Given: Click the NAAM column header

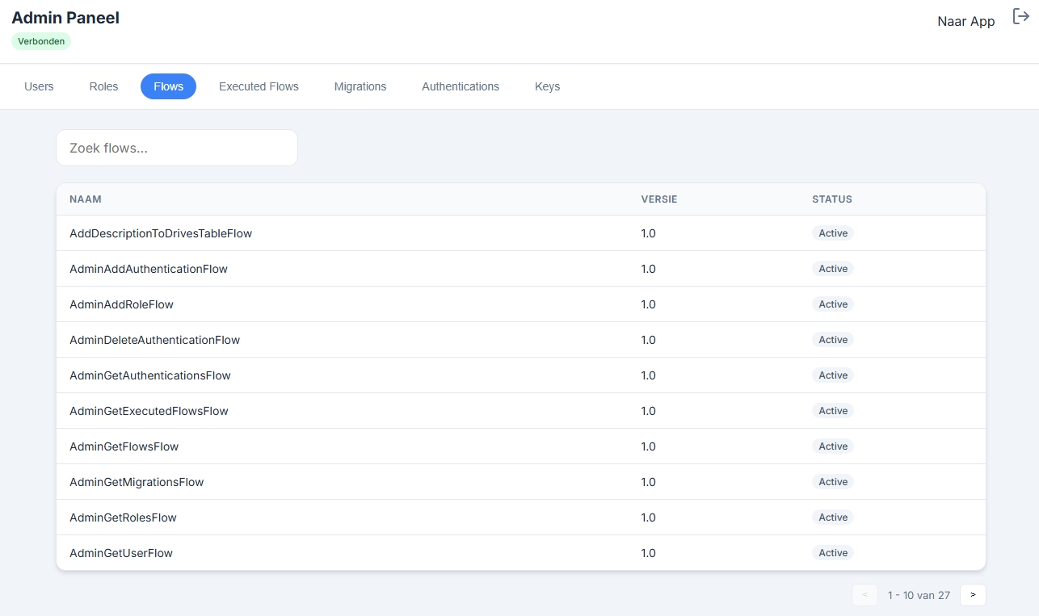Looking at the screenshot, I should (86, 199).
